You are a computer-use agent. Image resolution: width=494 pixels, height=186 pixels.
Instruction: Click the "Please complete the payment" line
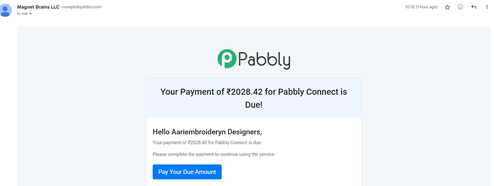click(x=214, y=154)
